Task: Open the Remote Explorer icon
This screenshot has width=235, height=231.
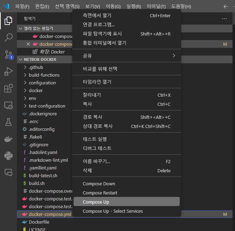Action: (8, 105)
